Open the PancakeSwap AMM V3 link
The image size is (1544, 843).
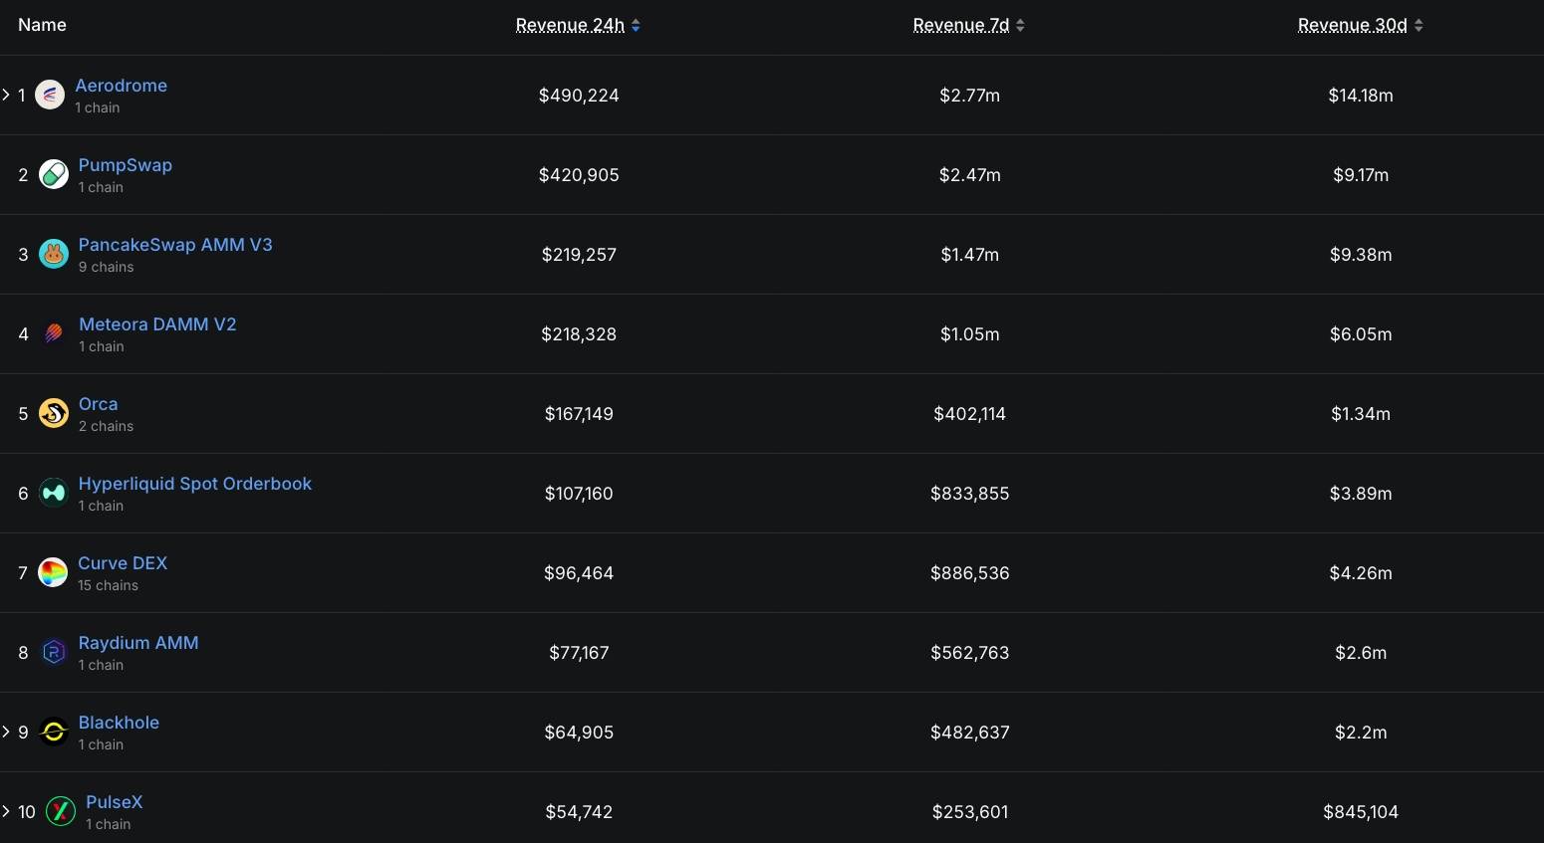[175, 245]
